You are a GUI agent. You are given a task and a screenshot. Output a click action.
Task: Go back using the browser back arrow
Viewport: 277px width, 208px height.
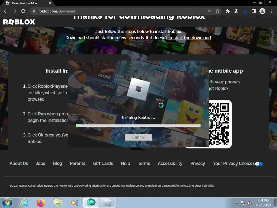coord(6,11)
